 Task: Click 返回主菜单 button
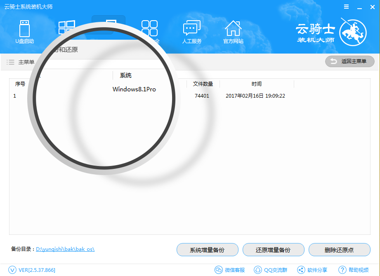pos(350,61)
